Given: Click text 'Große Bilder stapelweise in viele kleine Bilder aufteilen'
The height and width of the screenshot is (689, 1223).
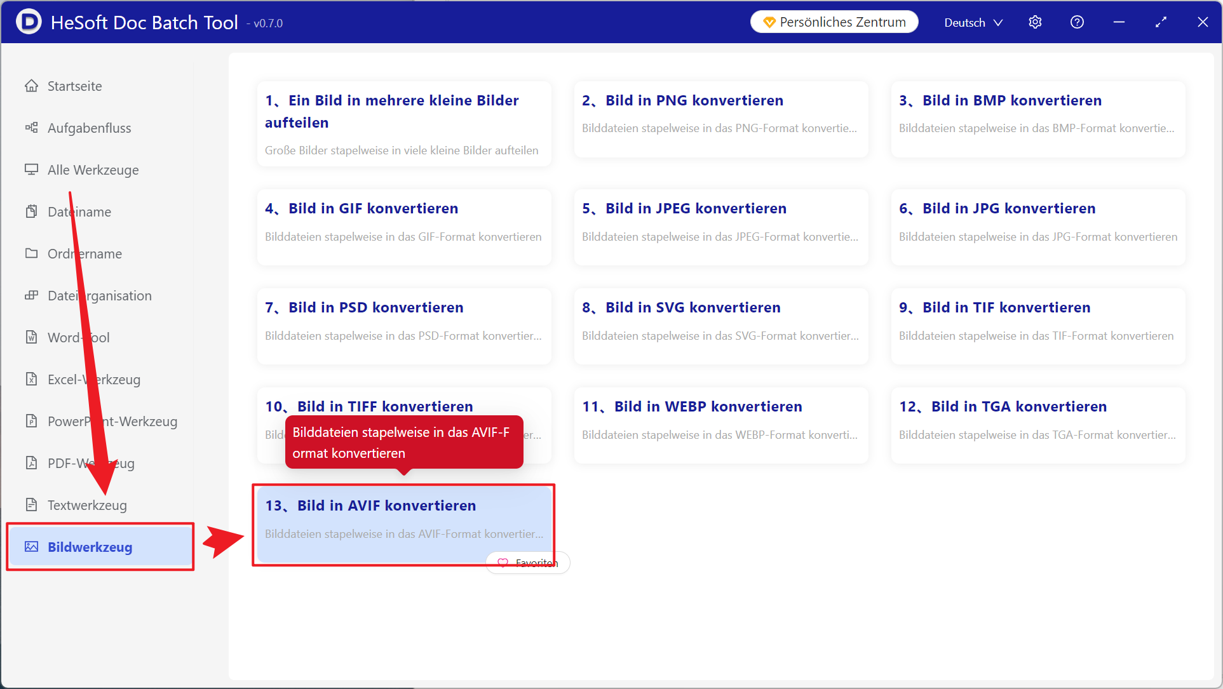Looking at the screenshot, I should pyautogui.click(x=402, y=151).
